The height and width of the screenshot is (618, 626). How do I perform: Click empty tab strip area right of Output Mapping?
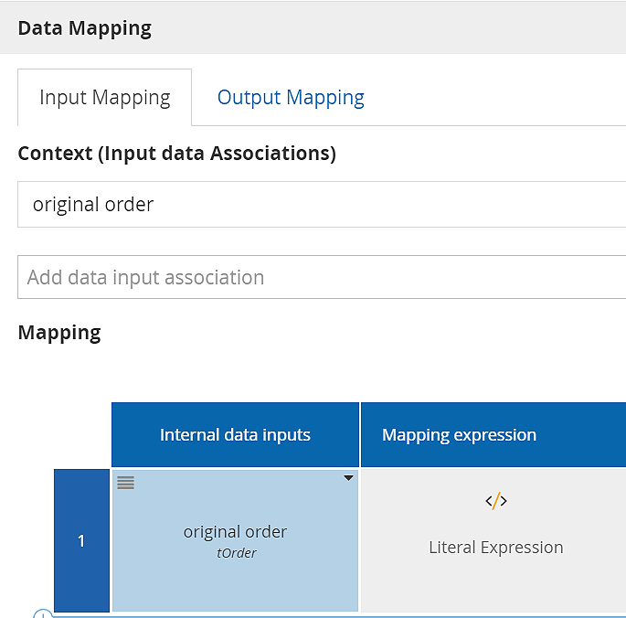503,98
